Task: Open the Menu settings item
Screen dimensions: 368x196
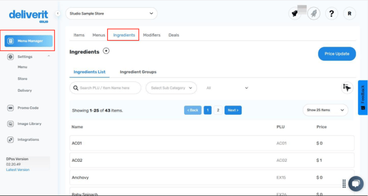Action: (22, 67)
